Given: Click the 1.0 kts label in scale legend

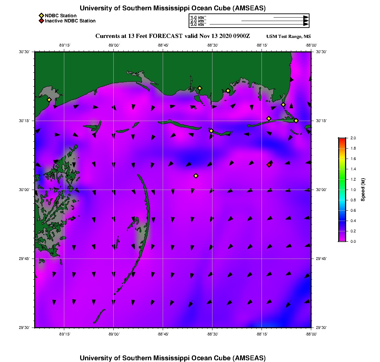Looking at the screenshot, I should coord(198,17).
